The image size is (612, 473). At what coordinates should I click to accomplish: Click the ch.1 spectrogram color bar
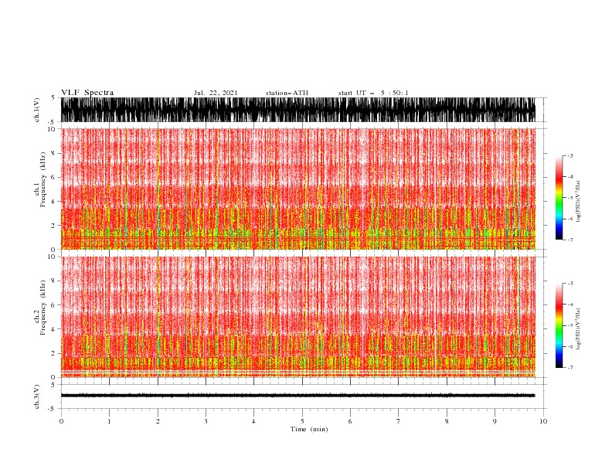click(559, 198)
